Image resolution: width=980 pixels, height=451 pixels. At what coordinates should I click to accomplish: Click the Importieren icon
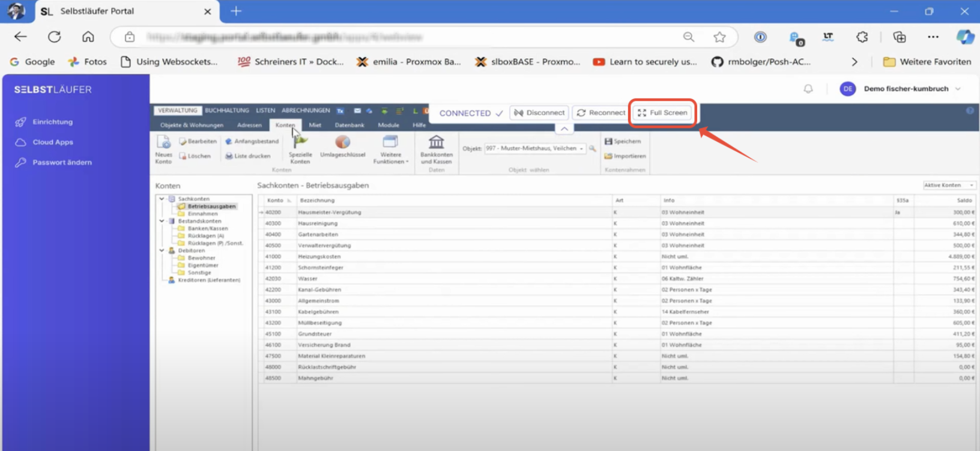[608, 156]
